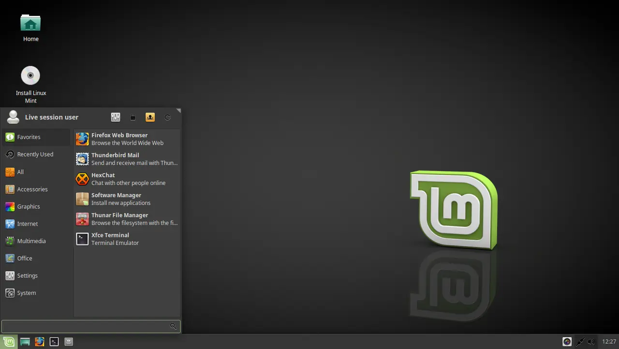Open Software Manager from the favorites list
This screenshot has width=619, height=349.
(x=116, y=199)
